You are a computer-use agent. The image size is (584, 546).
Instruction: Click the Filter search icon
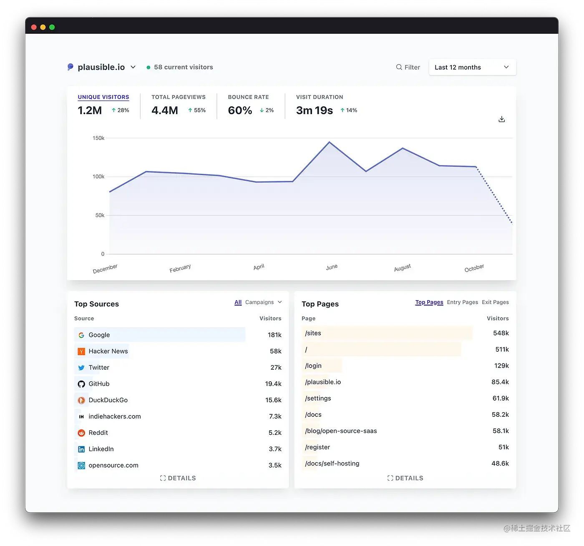coord(399,67)
